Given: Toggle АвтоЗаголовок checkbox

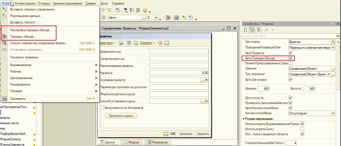Looking at the screenshot, I should click(x=290, y=80).
